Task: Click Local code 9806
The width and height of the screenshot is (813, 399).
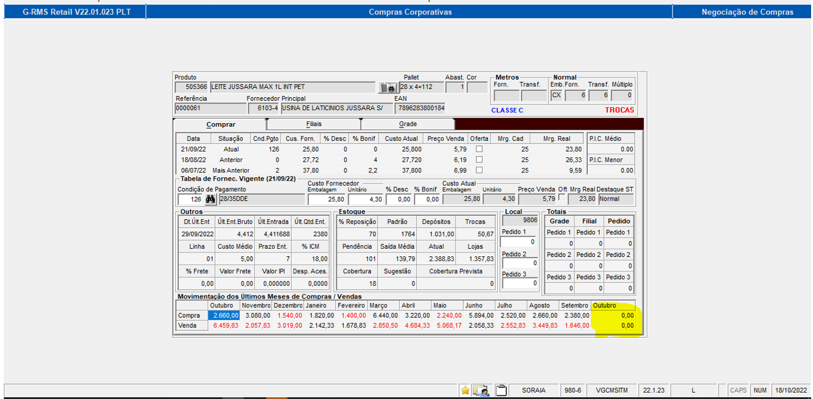Action: tap(519, 220)
